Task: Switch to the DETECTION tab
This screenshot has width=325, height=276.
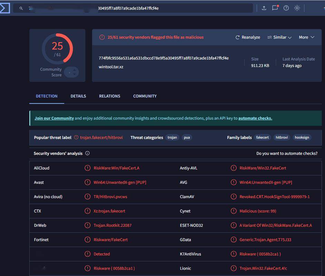Action: tap(47, 96)
